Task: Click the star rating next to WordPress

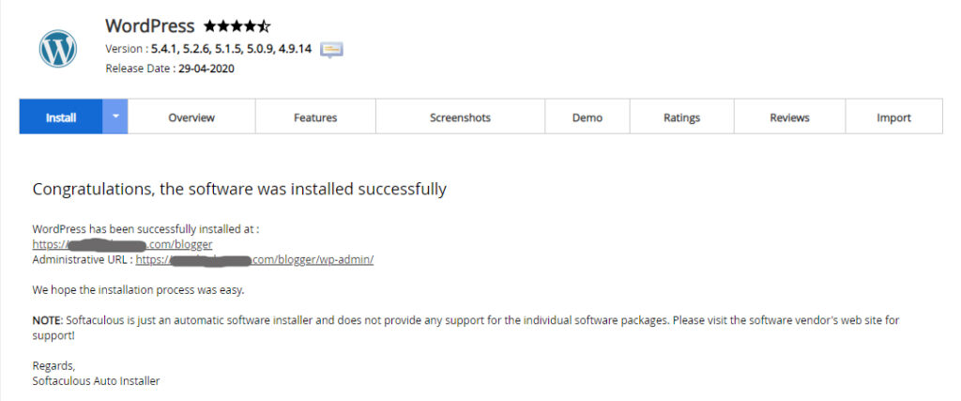Action: pos(236,26)
